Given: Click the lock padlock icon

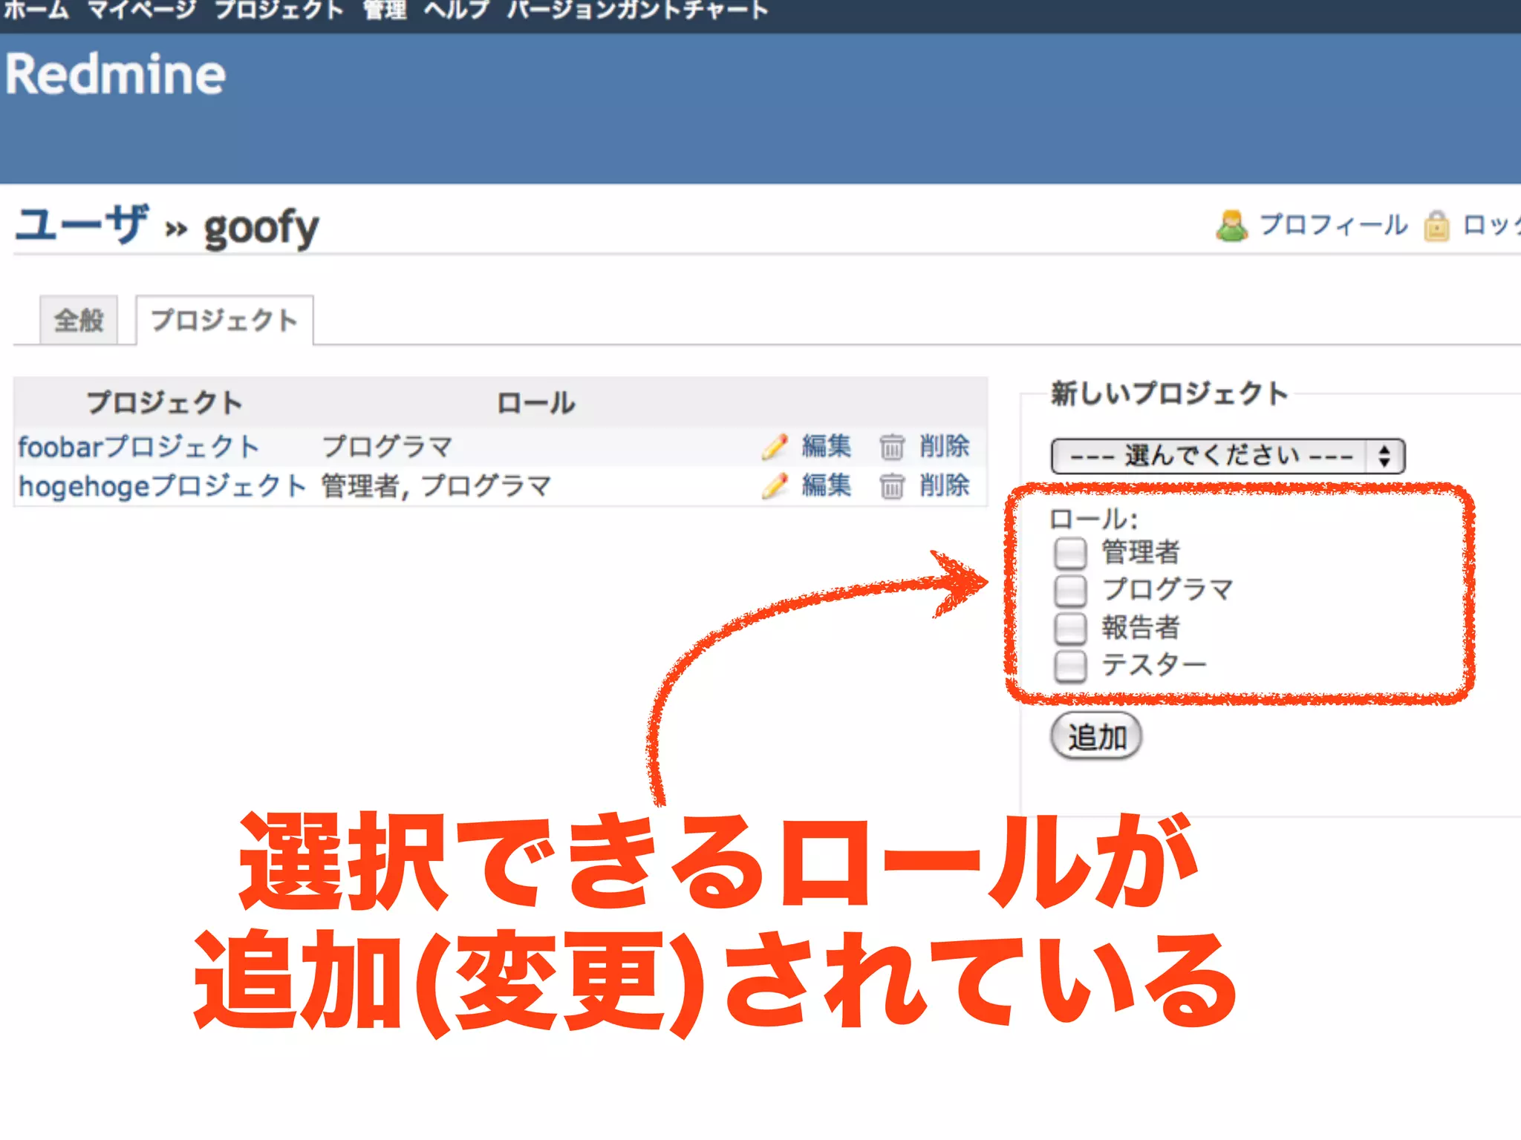Looking at the screenshot, I should point(1436,226).
